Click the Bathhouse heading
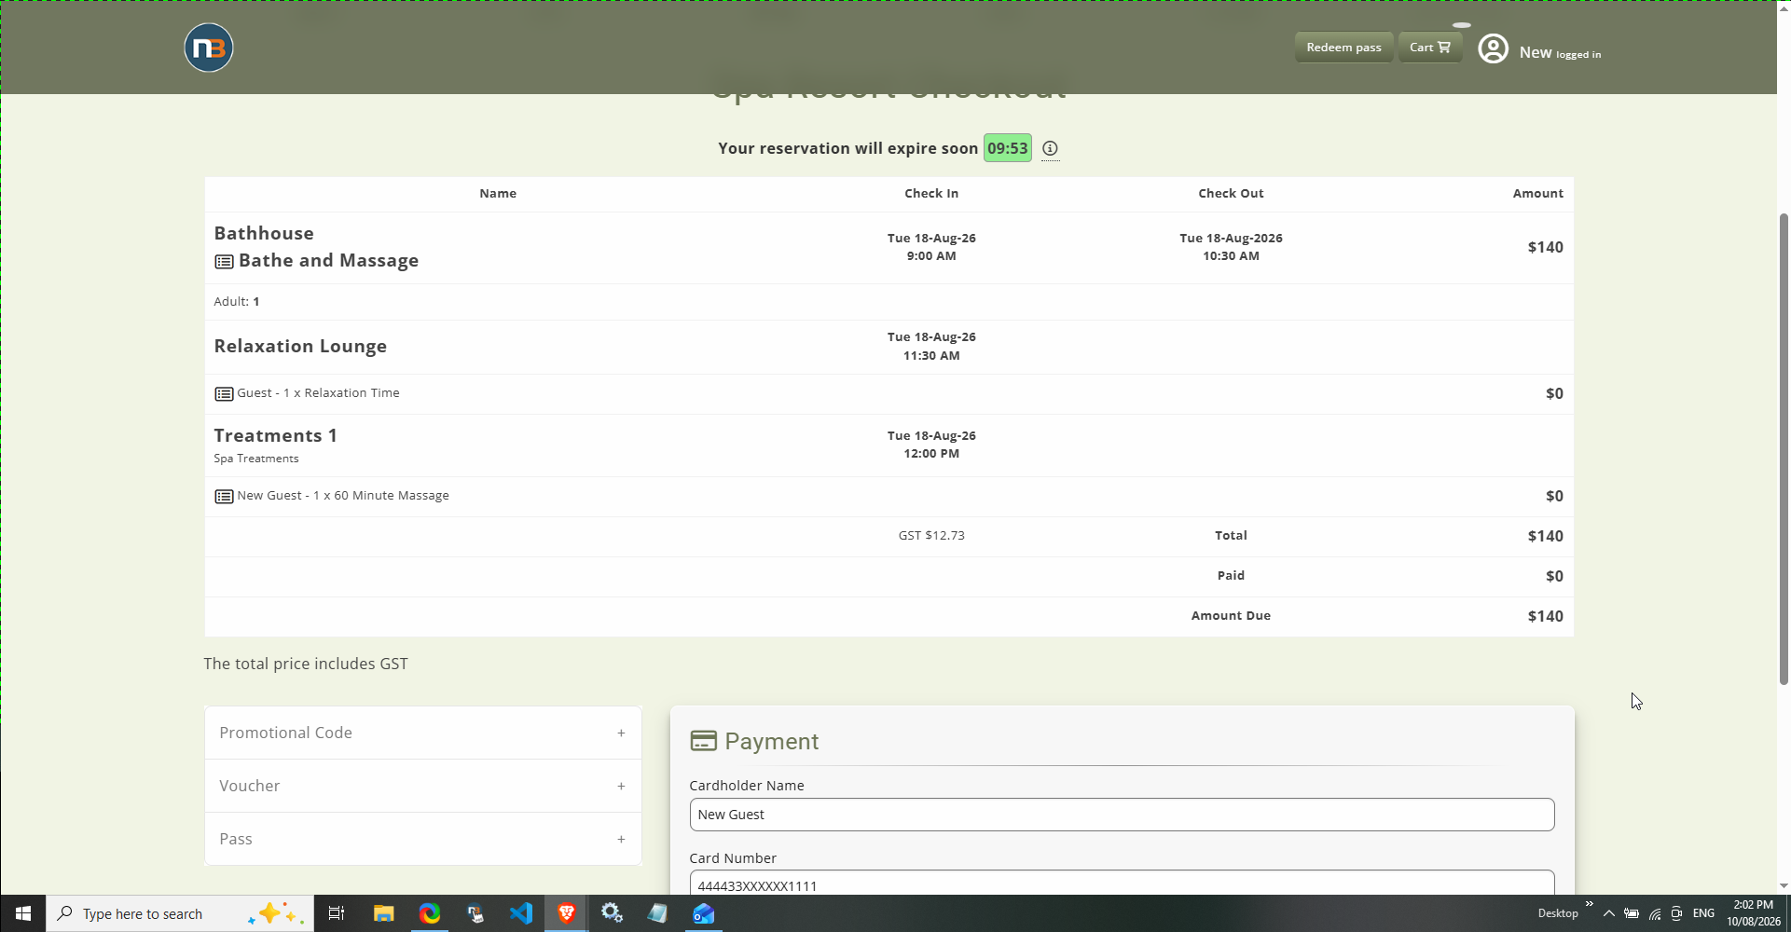Screen dimensions: 1791x932 coord(264,233)
